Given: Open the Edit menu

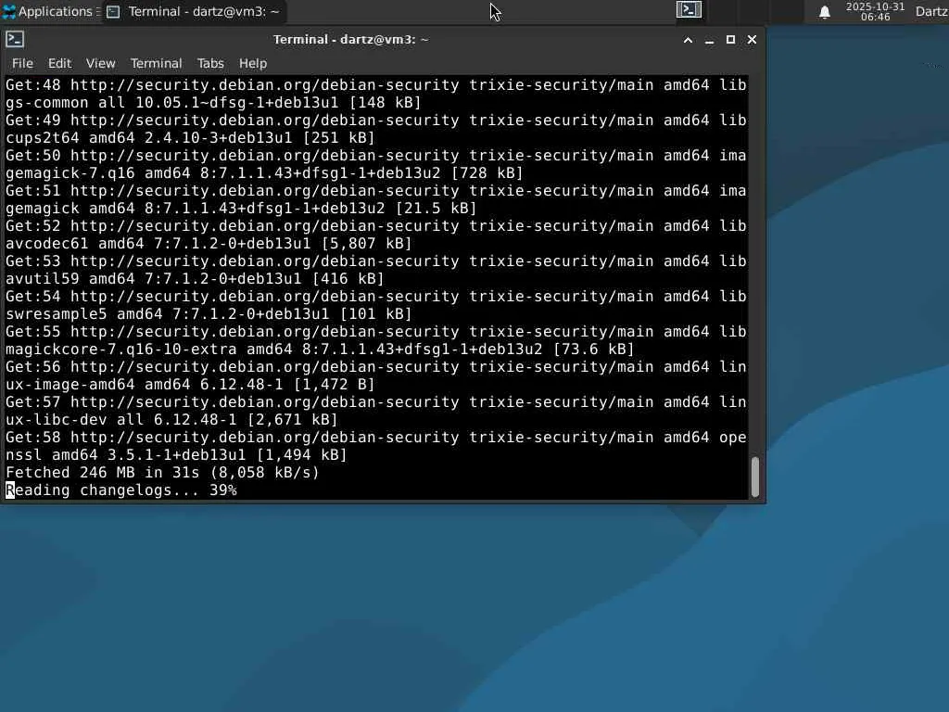Looking at the screenshot, I should [59, 63].
